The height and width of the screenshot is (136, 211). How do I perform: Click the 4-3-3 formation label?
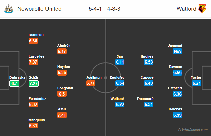click(114, 9)
